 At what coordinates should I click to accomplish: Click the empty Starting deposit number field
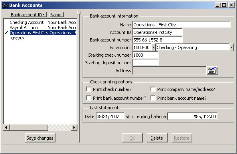[145, 62]
